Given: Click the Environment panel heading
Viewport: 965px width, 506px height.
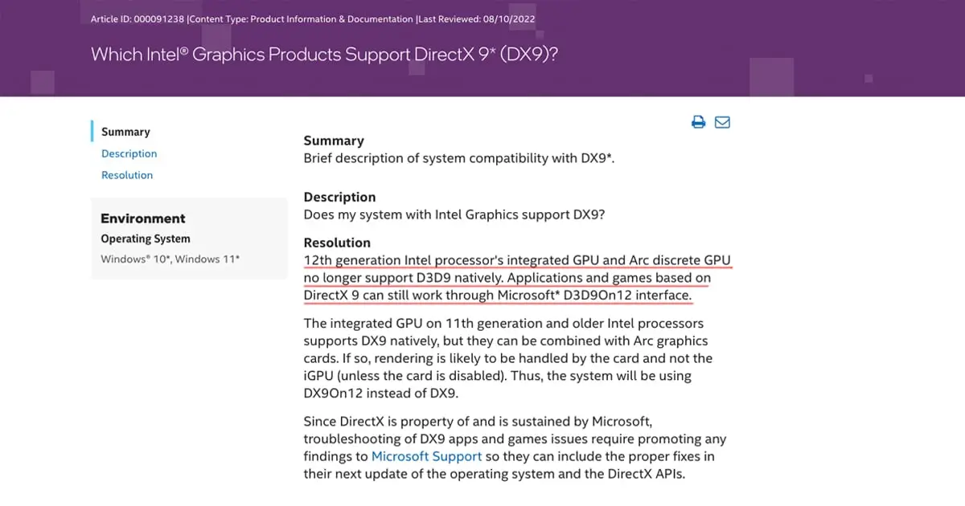Looking at the screenshot, I should tap(142, 218).
